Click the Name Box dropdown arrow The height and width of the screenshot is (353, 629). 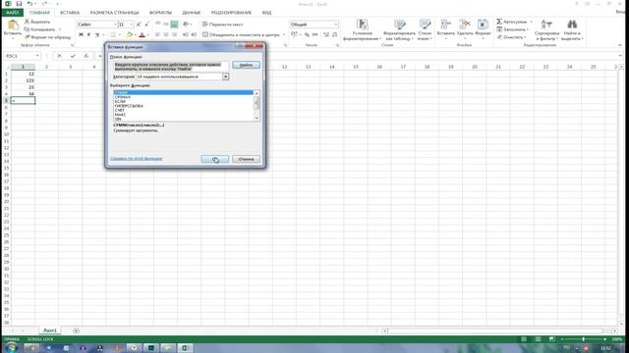click(x=37, y=56)
